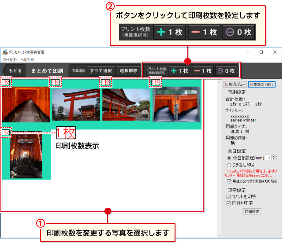This screenshot has height=243, width=283.
Task: Toggle 用紙に合わせて画像を切り取る checkbox
Action: (x=229, y=181)
